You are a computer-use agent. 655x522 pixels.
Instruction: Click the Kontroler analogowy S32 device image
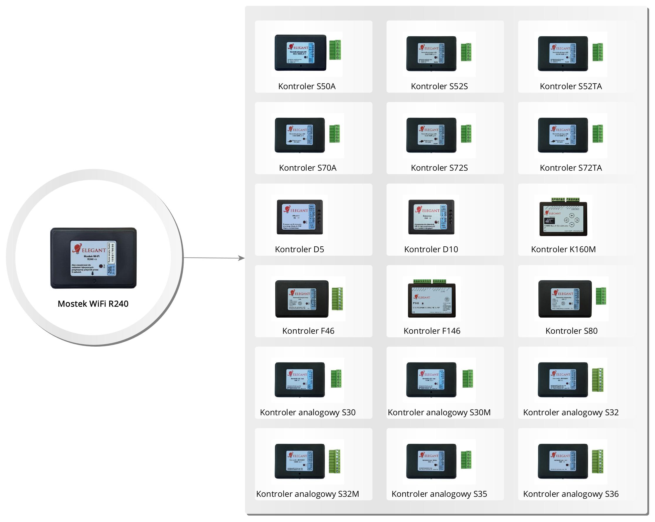[x=570, y=380]
